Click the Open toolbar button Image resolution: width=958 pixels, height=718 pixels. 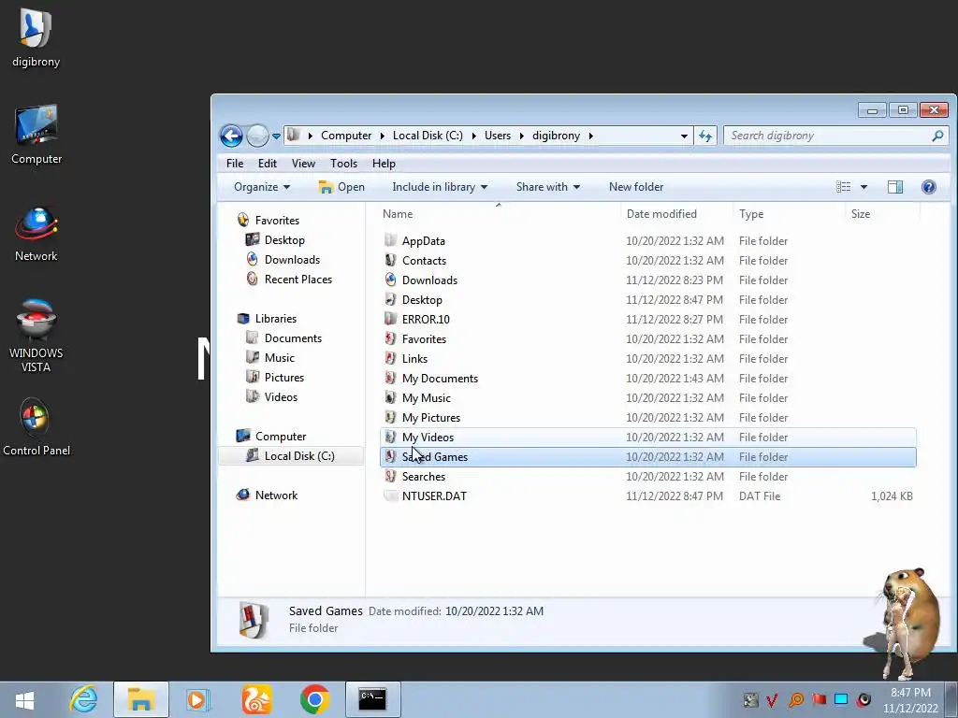click(x=341, y=187)
